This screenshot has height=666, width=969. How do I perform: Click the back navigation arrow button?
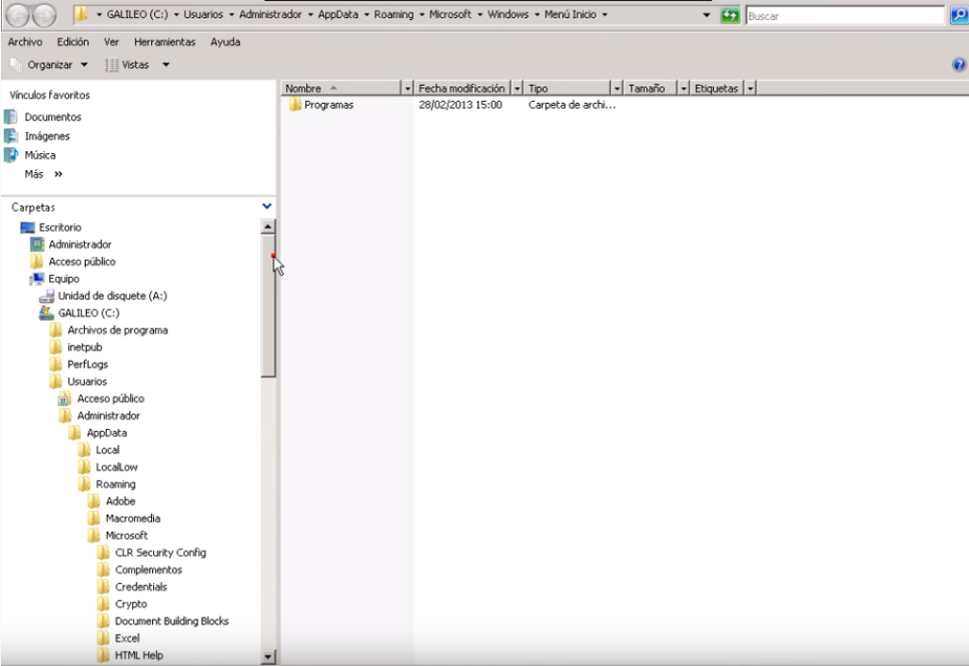(x=20, y=16)
